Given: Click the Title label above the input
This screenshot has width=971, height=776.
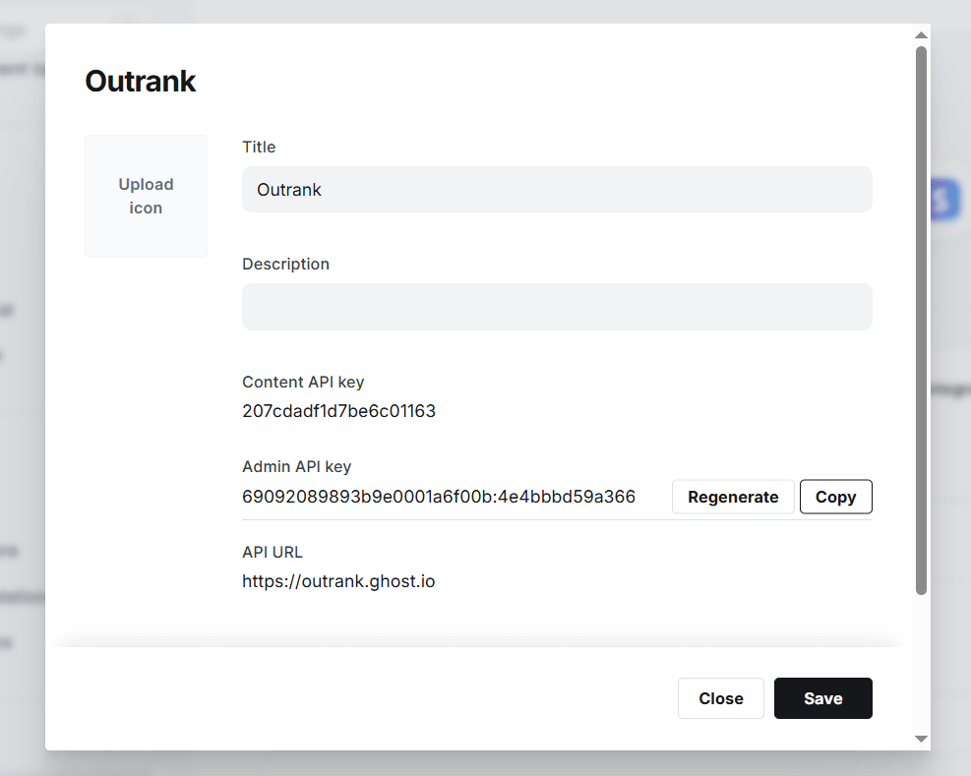Looking at the screenshot, I should pos(259,147).
